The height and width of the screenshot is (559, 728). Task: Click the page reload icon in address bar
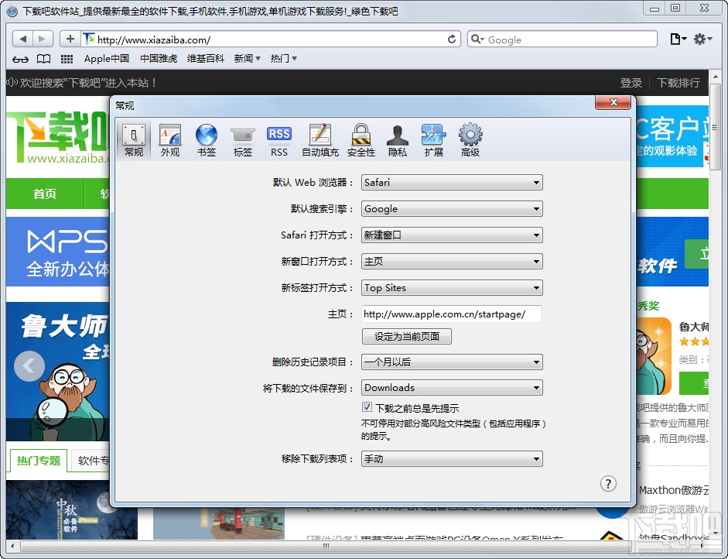(x=451, y=39)
